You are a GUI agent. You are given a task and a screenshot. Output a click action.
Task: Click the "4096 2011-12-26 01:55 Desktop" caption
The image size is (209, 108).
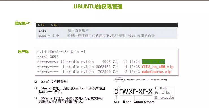coord(152,80)
